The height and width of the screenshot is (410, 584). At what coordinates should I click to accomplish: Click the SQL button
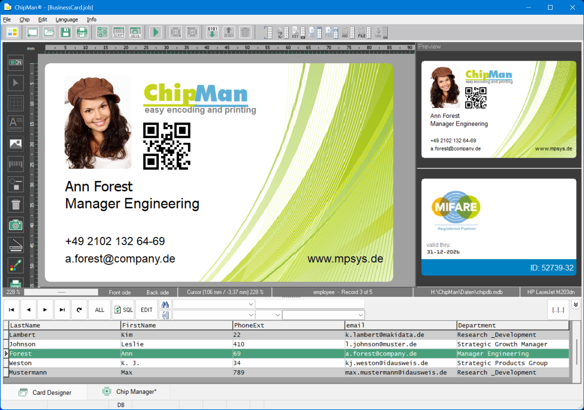click(124, 310)
